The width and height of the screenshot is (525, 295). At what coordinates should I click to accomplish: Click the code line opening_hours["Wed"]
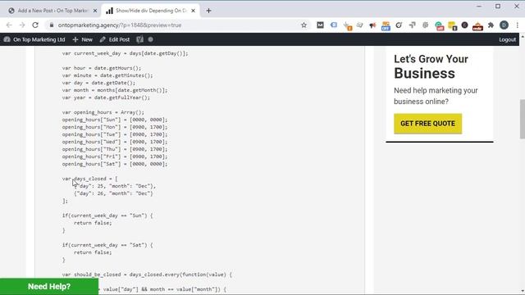(115, 142)
